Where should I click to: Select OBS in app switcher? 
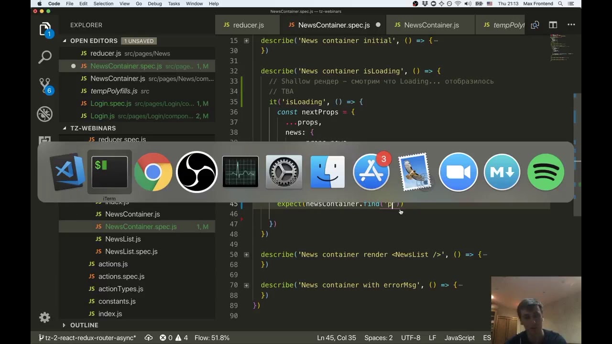(197, 172)
